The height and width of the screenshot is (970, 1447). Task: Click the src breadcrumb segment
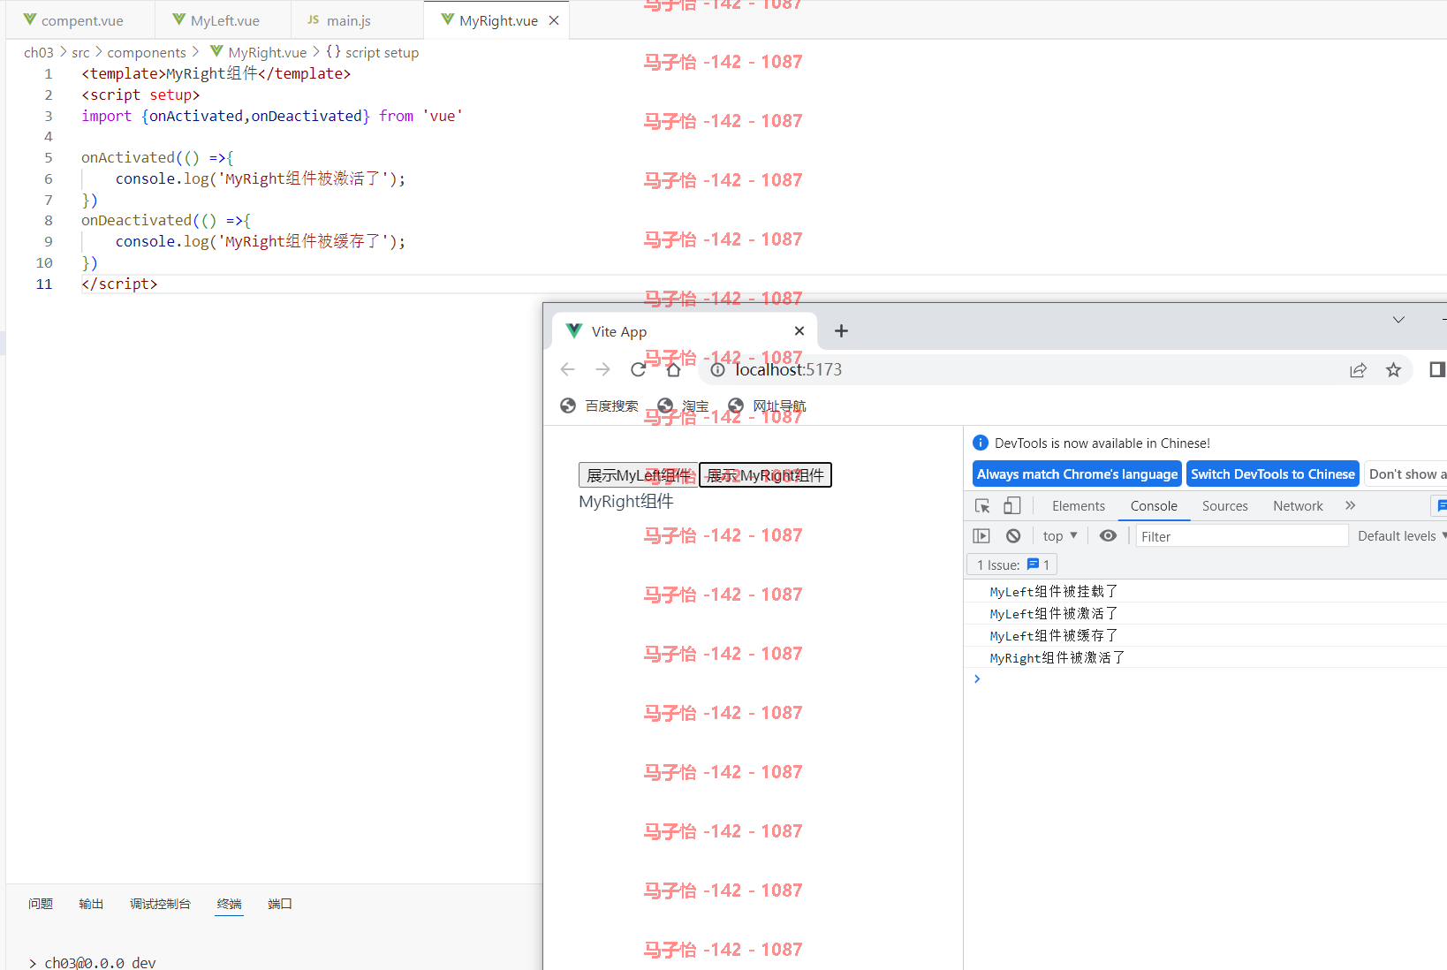pyautogui.click(x=80, y=53)
